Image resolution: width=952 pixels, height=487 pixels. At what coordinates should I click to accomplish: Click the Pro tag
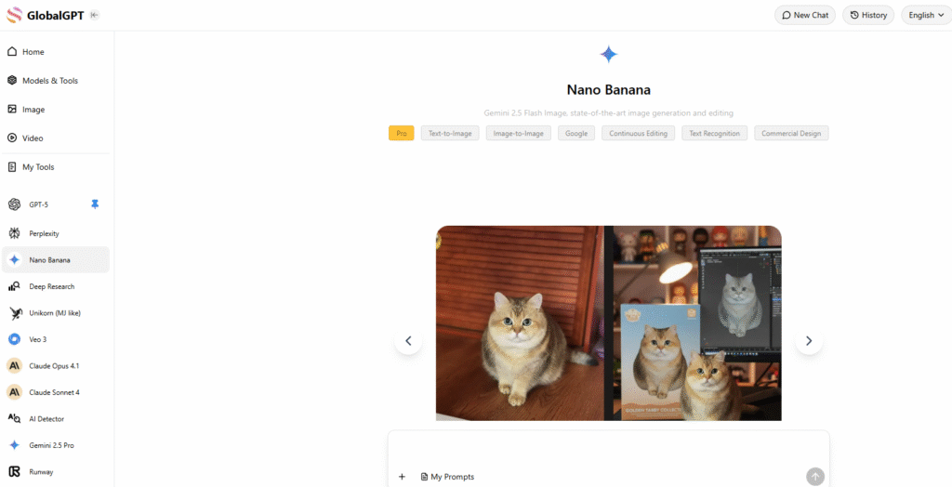(x=402, y=133)
